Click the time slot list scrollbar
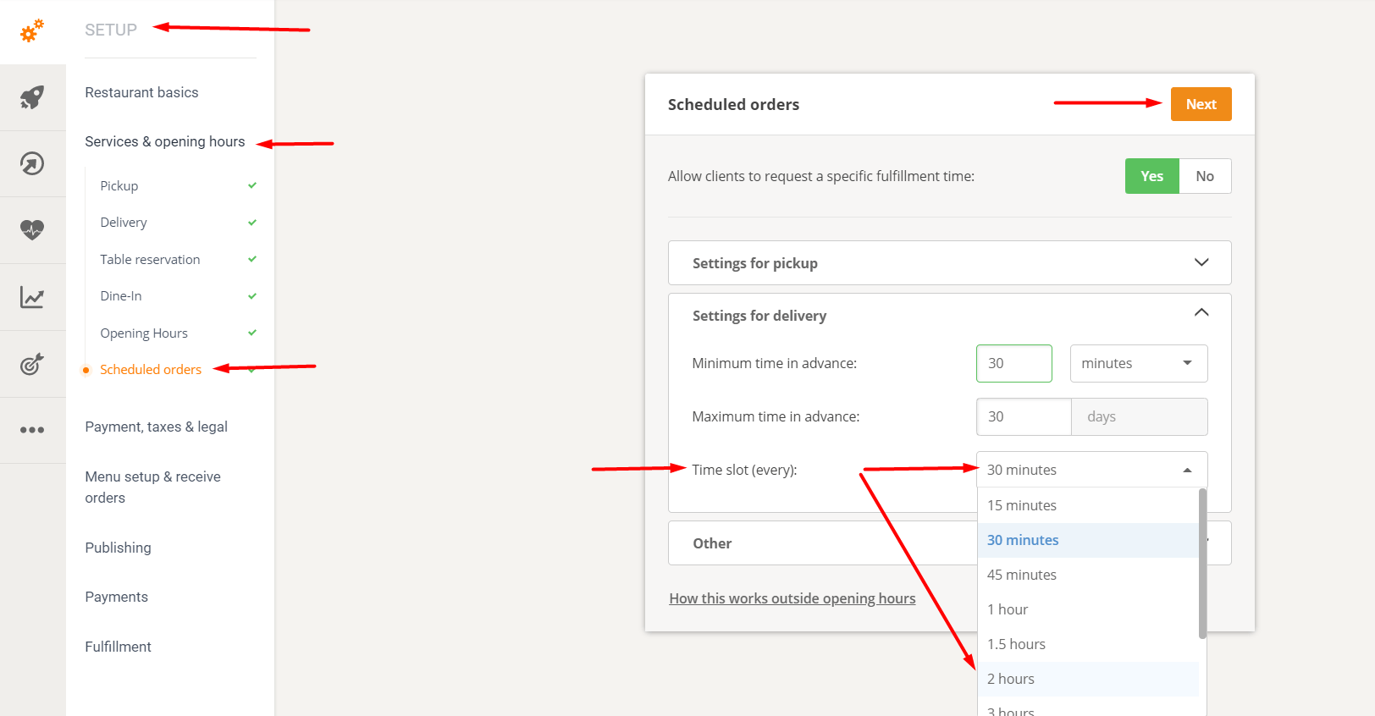Viewport: 1375px width, 716px height. (1202, 563)
